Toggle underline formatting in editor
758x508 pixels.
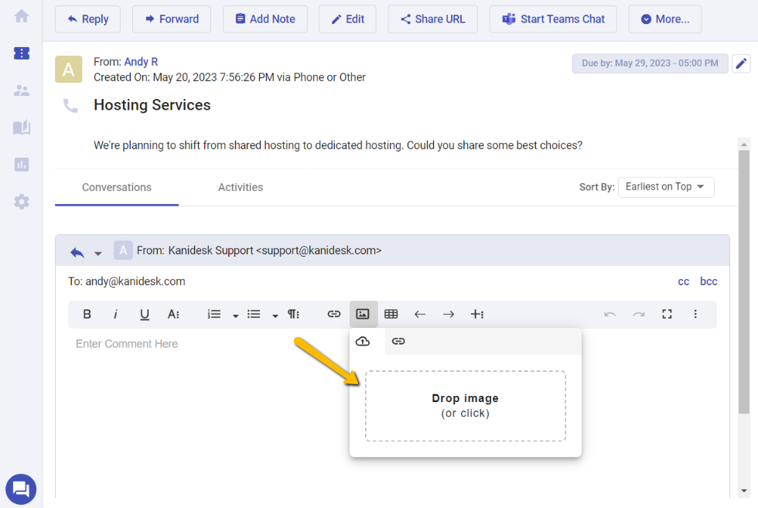(144, 314)
